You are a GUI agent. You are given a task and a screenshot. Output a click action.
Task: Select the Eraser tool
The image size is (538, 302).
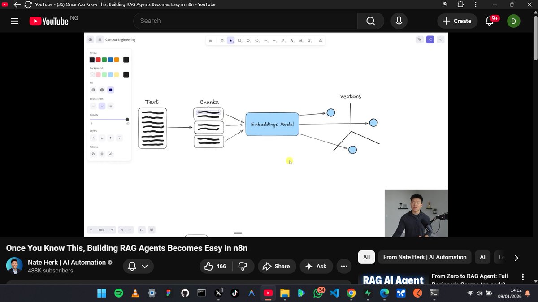pyautogui.click(x=309, y=40)
